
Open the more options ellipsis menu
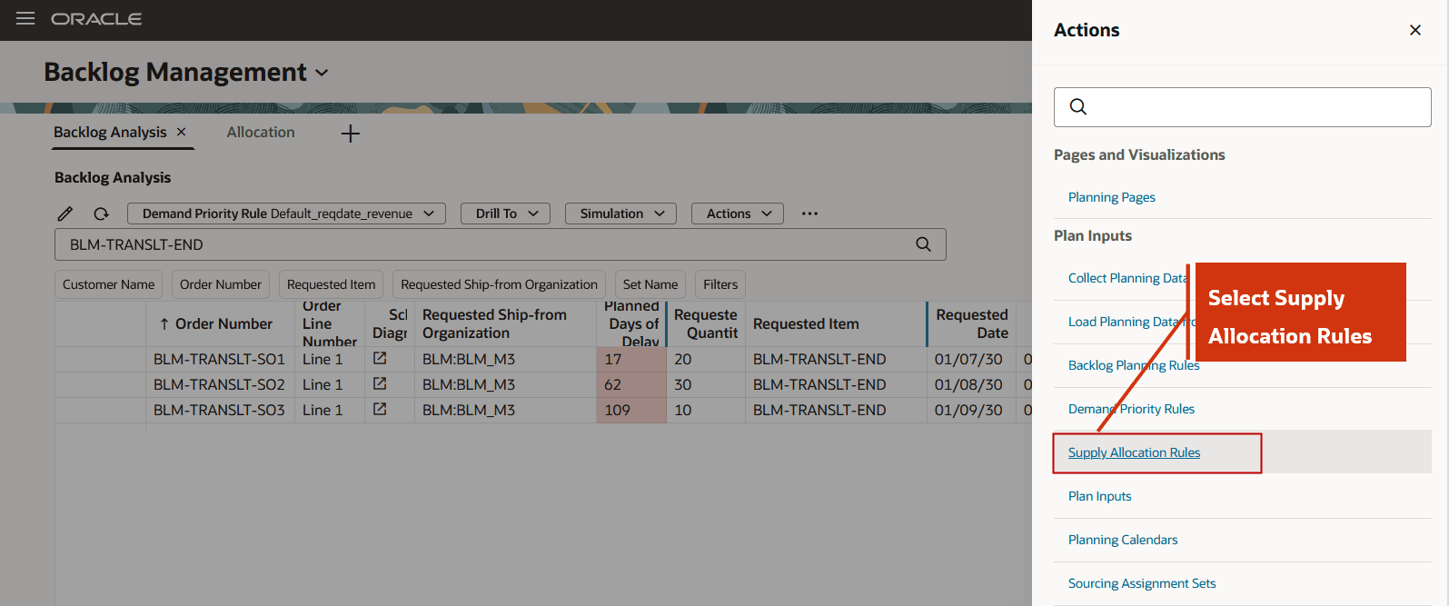tap(810, 214)
